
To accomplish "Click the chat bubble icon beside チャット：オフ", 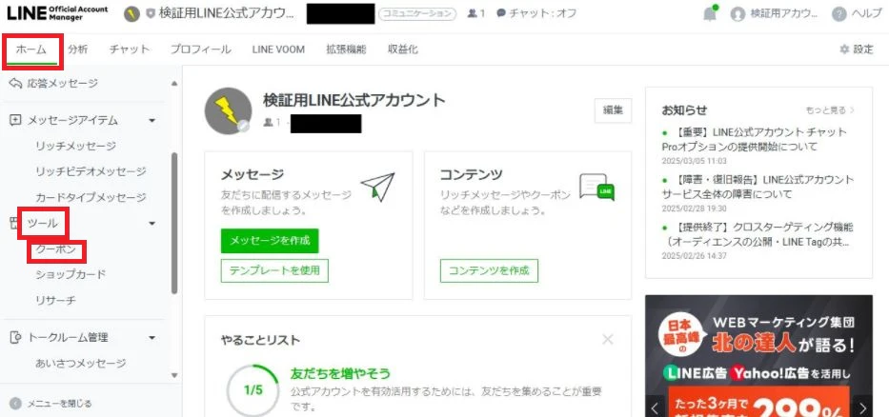I will pos(500,13).
